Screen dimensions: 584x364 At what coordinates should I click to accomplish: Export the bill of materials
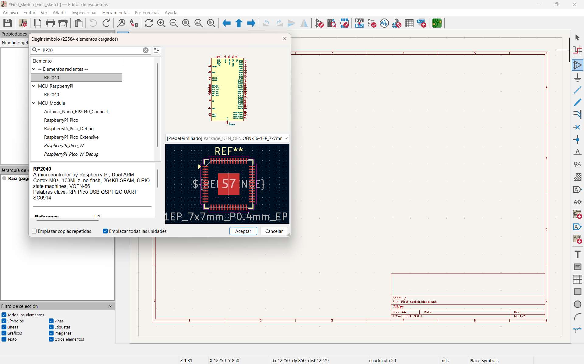421,23
